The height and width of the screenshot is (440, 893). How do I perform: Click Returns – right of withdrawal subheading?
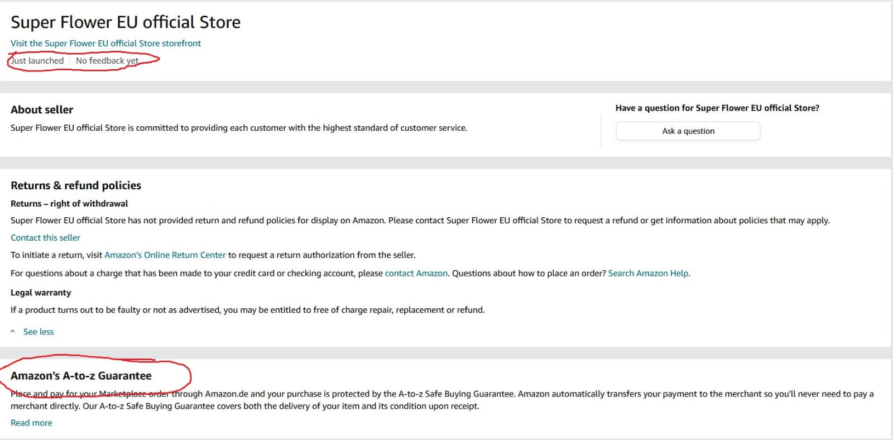[69, 203]
